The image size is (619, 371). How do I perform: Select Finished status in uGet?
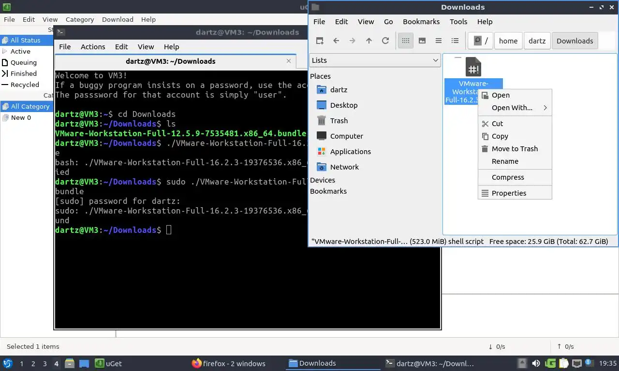(x=27, y=73)
